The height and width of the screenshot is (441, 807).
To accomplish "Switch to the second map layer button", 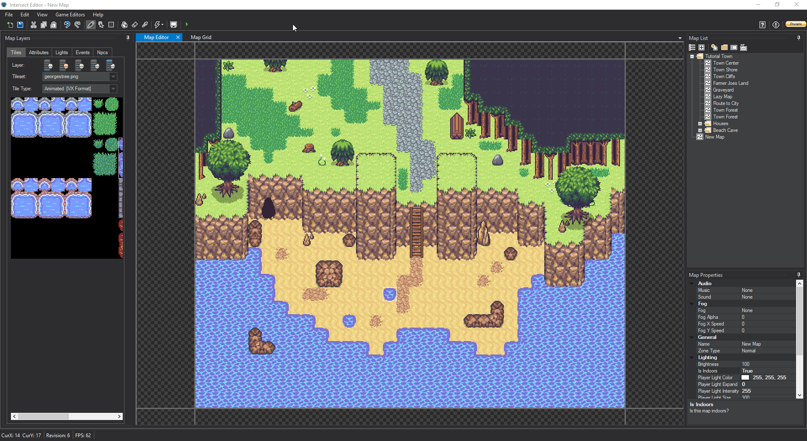I will (x=64, y=65).
